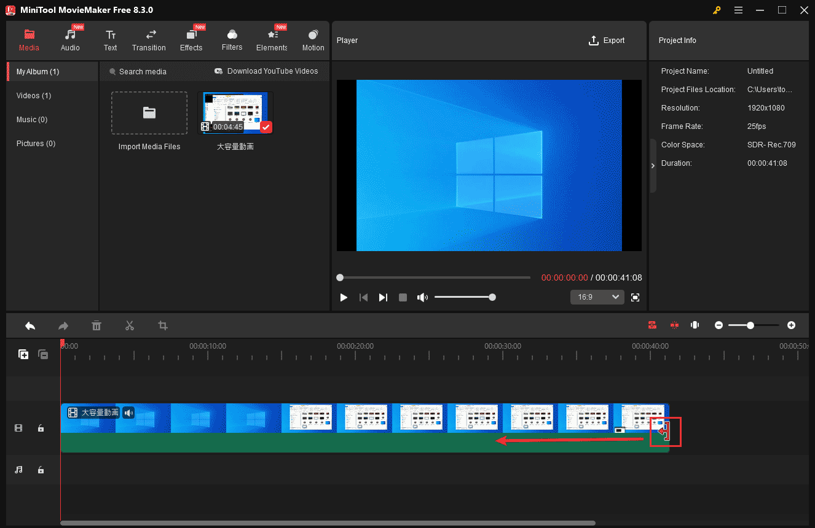Mute the 大容量動画 clip speaker icon

point(128,413)
